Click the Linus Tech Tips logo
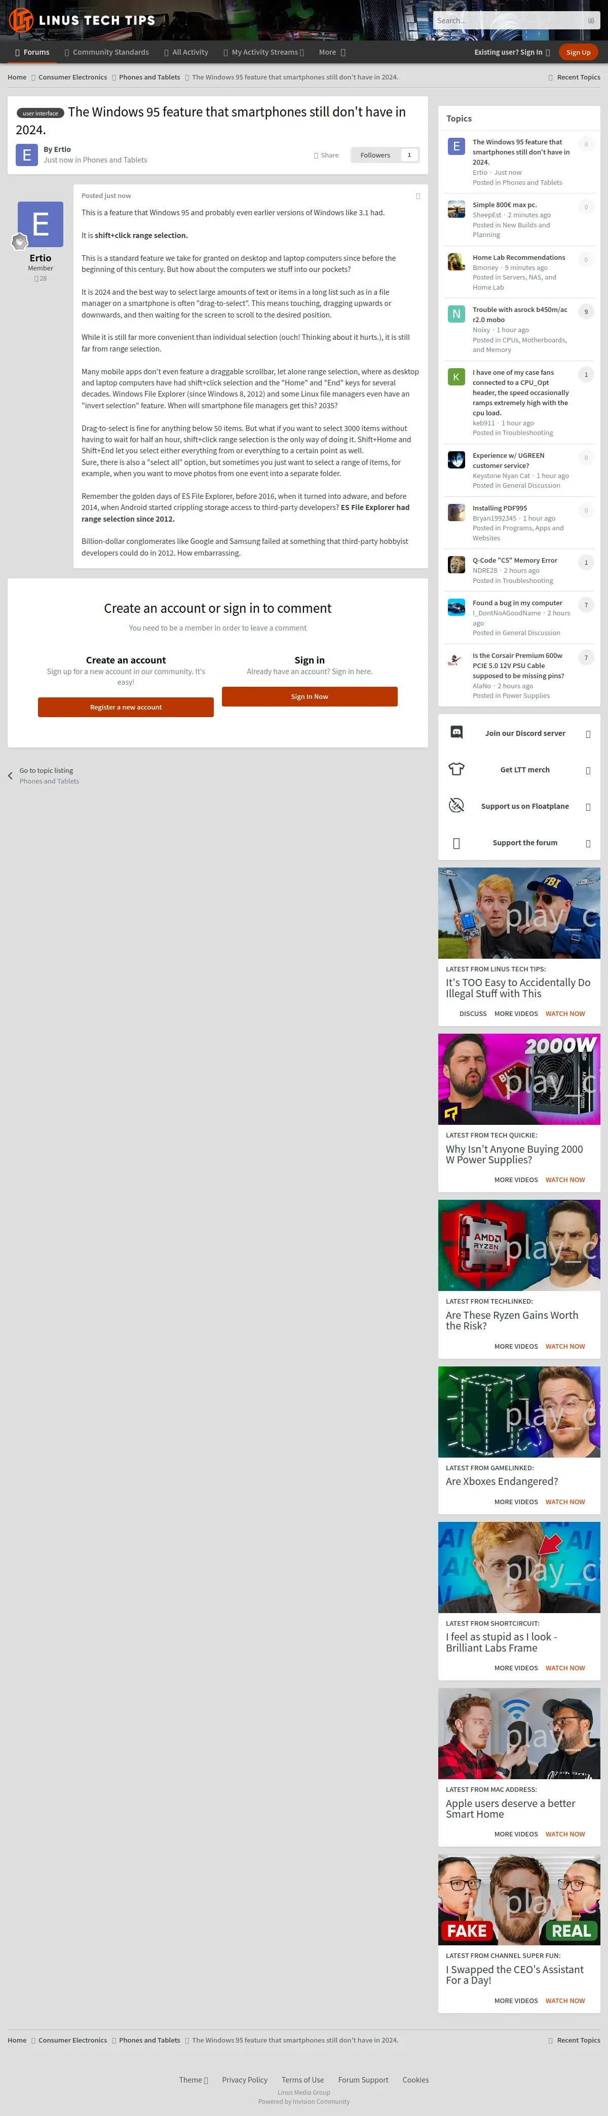 point(82,20)
